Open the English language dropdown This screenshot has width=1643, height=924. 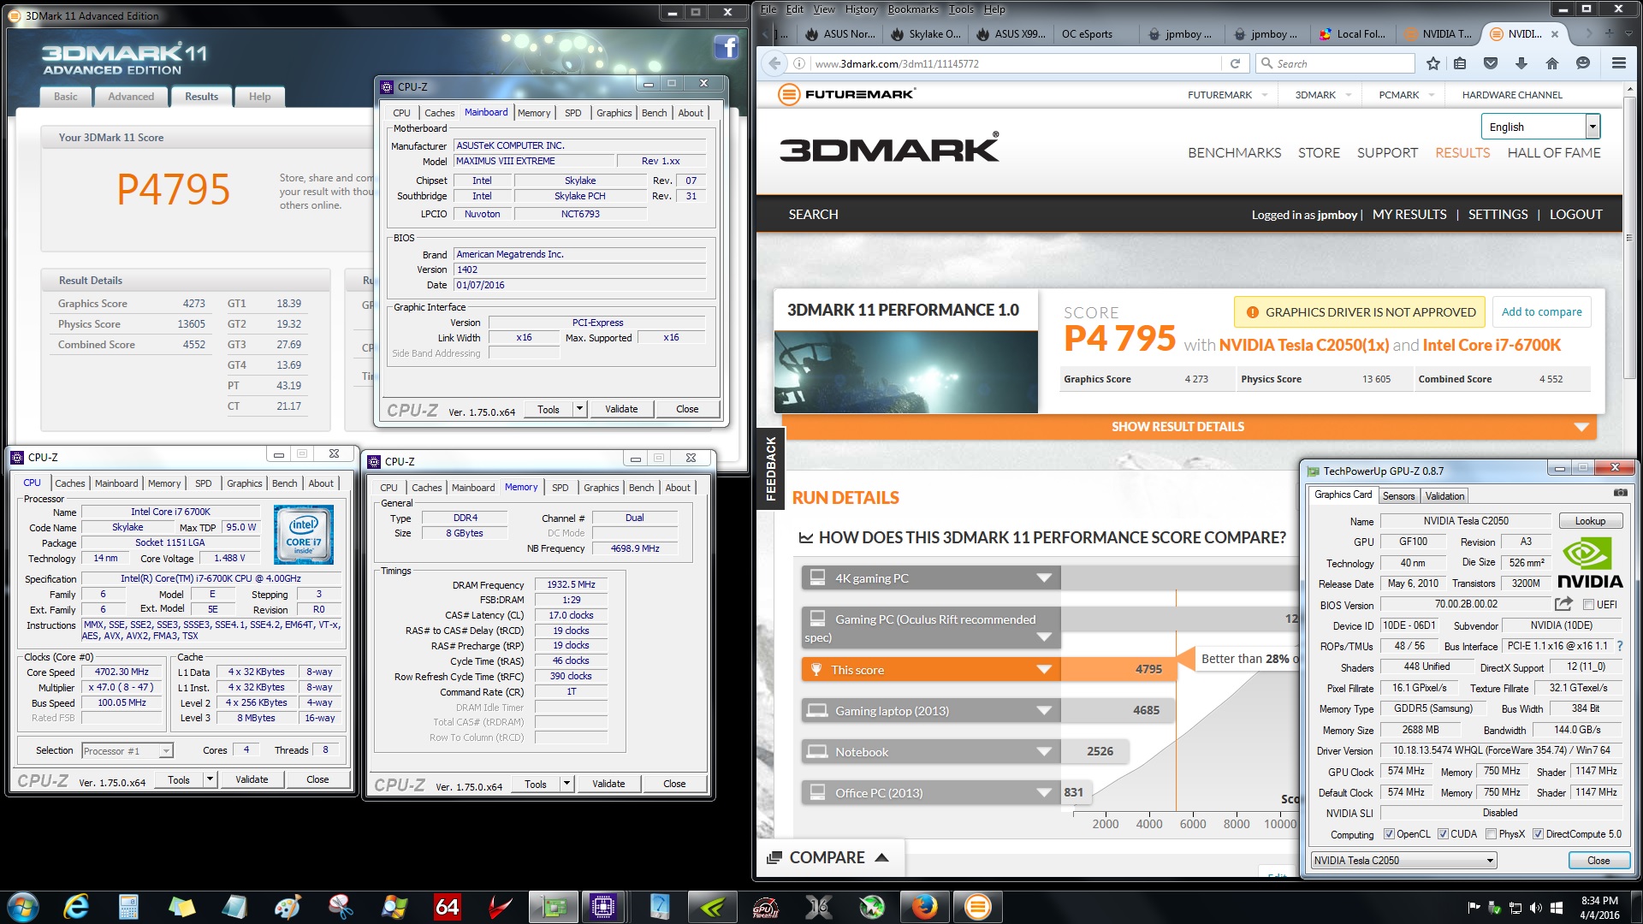(1540, 127)
